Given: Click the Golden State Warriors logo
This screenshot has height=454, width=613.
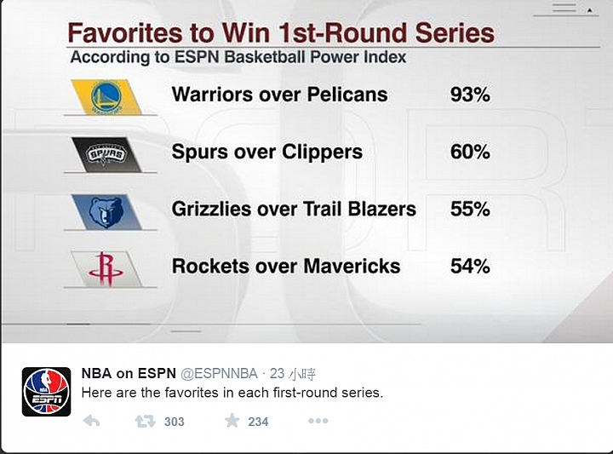Looking at the screenshot, I should click(106, 97).
